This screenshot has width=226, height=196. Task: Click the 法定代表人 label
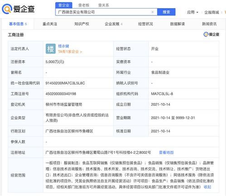coord(19,49)
